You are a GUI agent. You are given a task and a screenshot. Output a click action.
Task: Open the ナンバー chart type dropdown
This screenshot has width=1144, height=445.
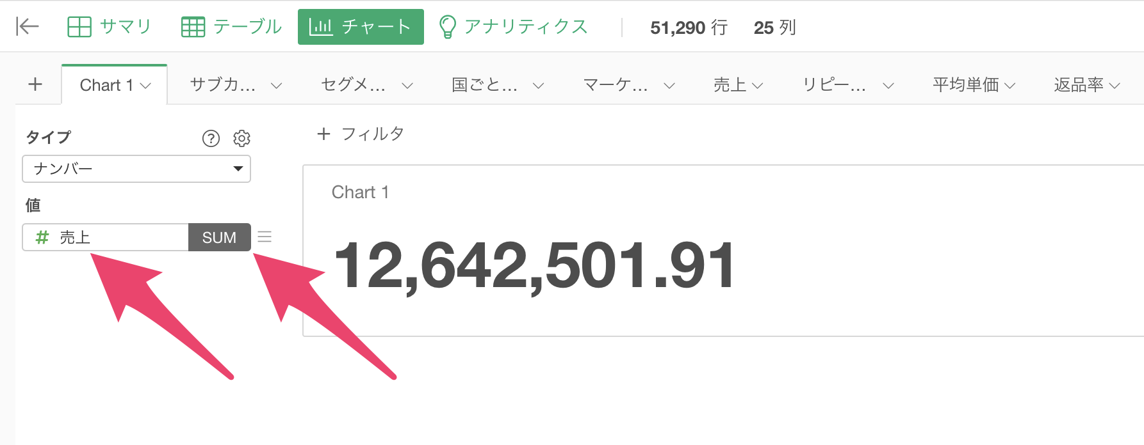136,169
